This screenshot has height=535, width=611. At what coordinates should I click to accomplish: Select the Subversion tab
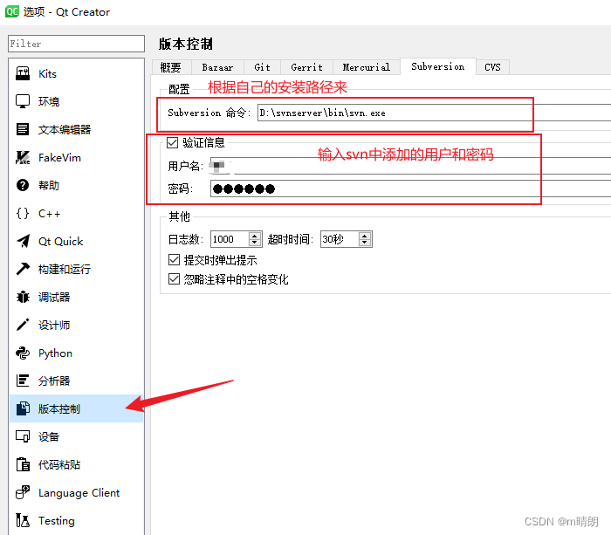coord(438,66)
